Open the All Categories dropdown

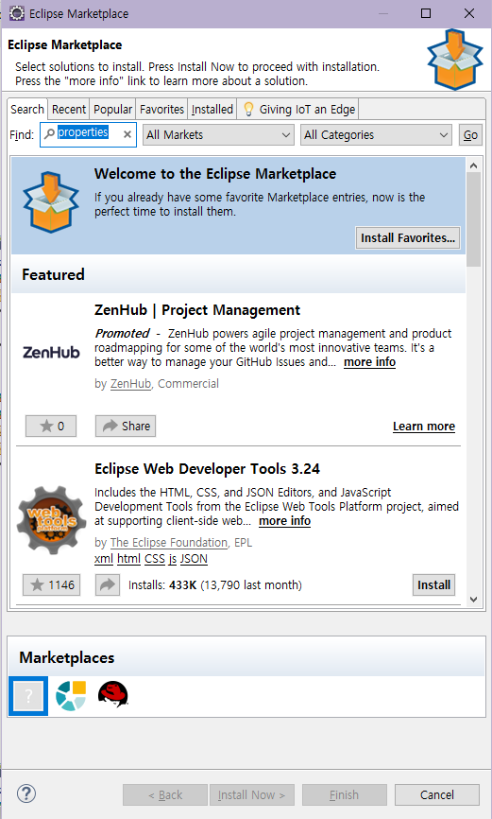tap(376, 134)
